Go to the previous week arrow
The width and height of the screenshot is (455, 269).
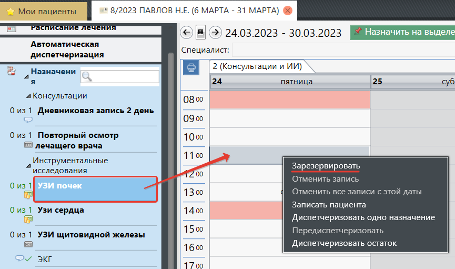pyautogui.click(x=186, y=33)
